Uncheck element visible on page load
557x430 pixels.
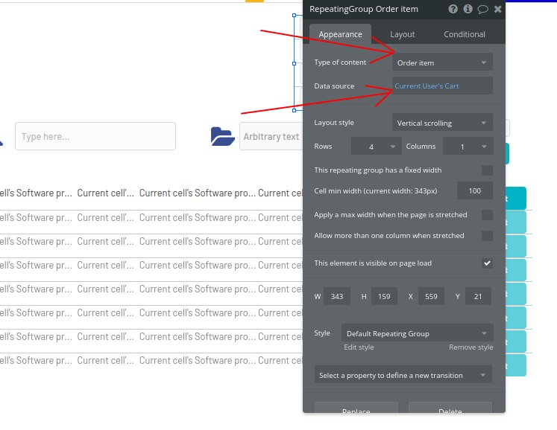487,263
